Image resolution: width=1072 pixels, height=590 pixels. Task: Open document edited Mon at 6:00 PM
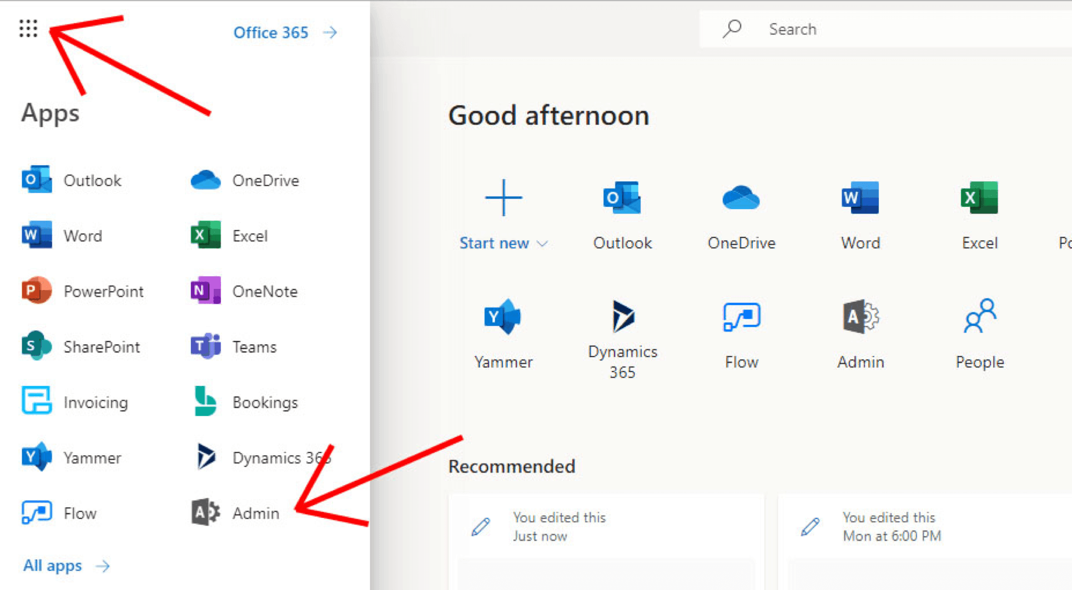[x=925, y=542]
